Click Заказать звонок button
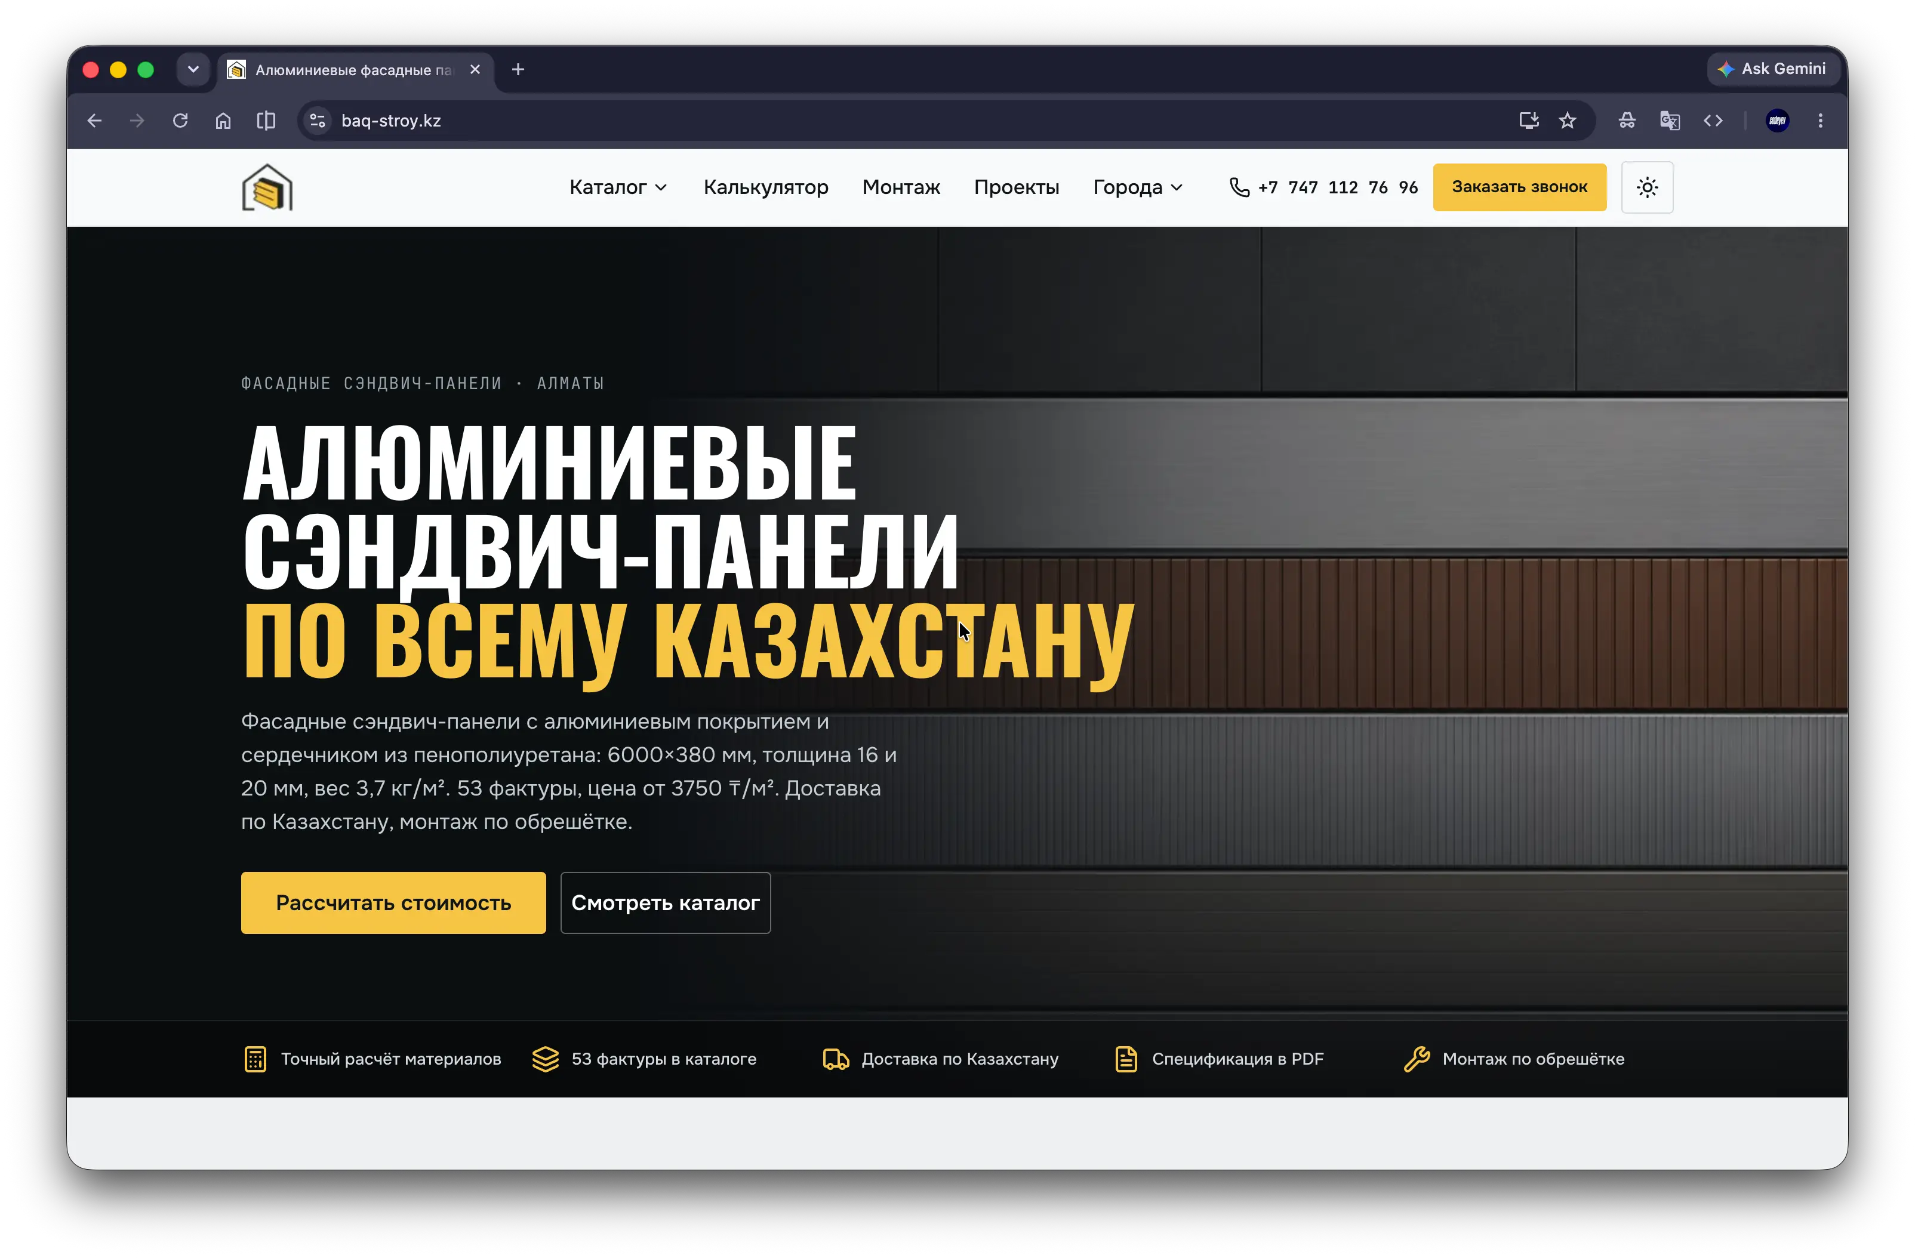Screen dimensions: 1915x1258 click(1519, 187)
